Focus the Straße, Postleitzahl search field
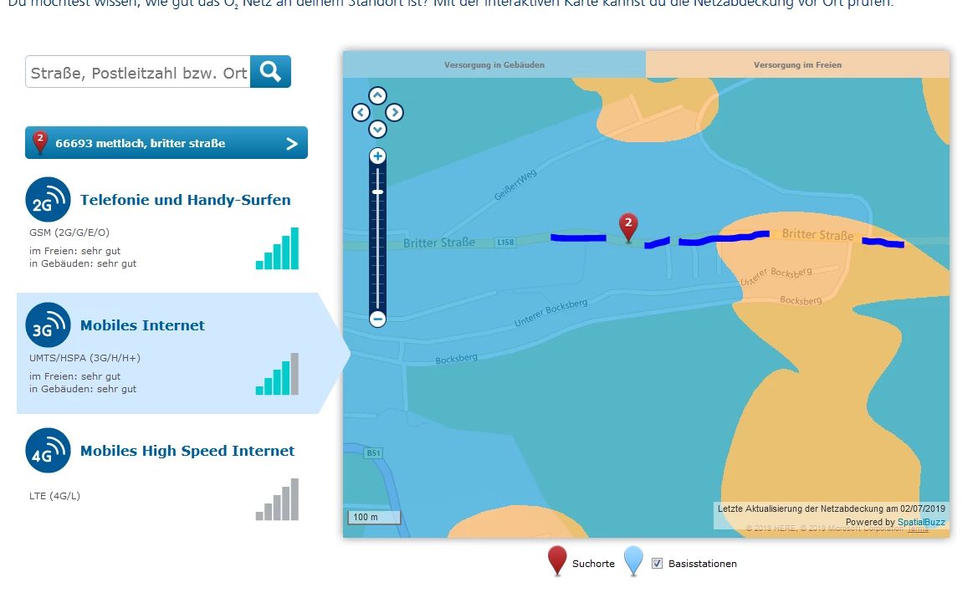978x603 pixels. pyautogui.click(x=138, y=72)
